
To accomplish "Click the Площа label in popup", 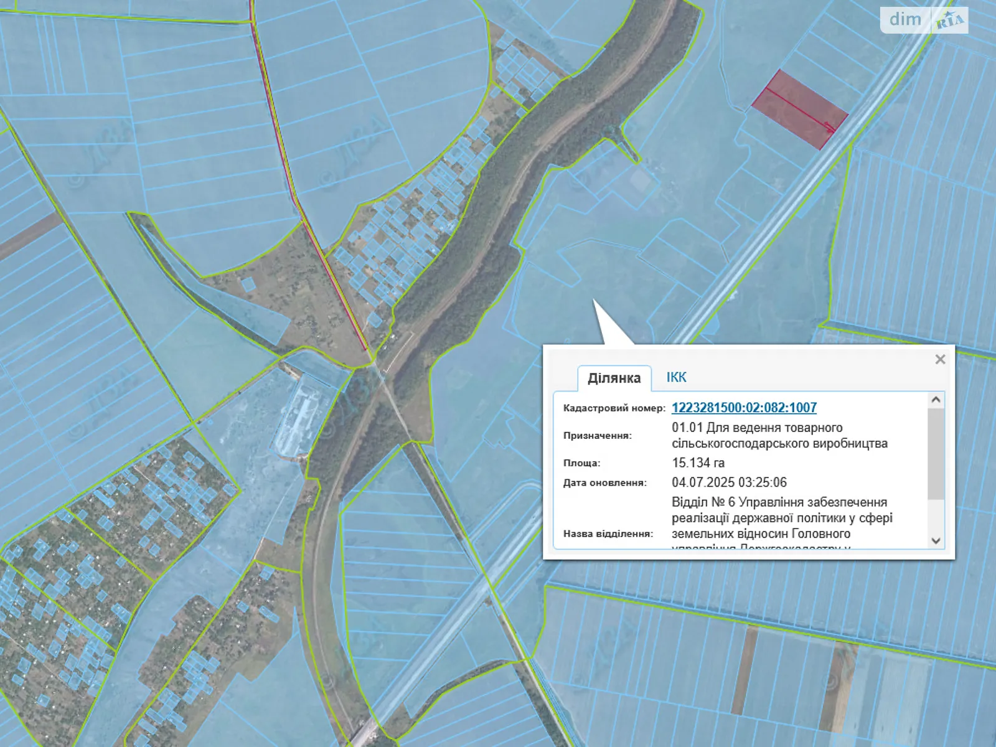I will 581,463.
